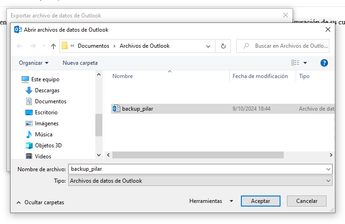Open the Tipo file type combo box

(x=200, y=181)
